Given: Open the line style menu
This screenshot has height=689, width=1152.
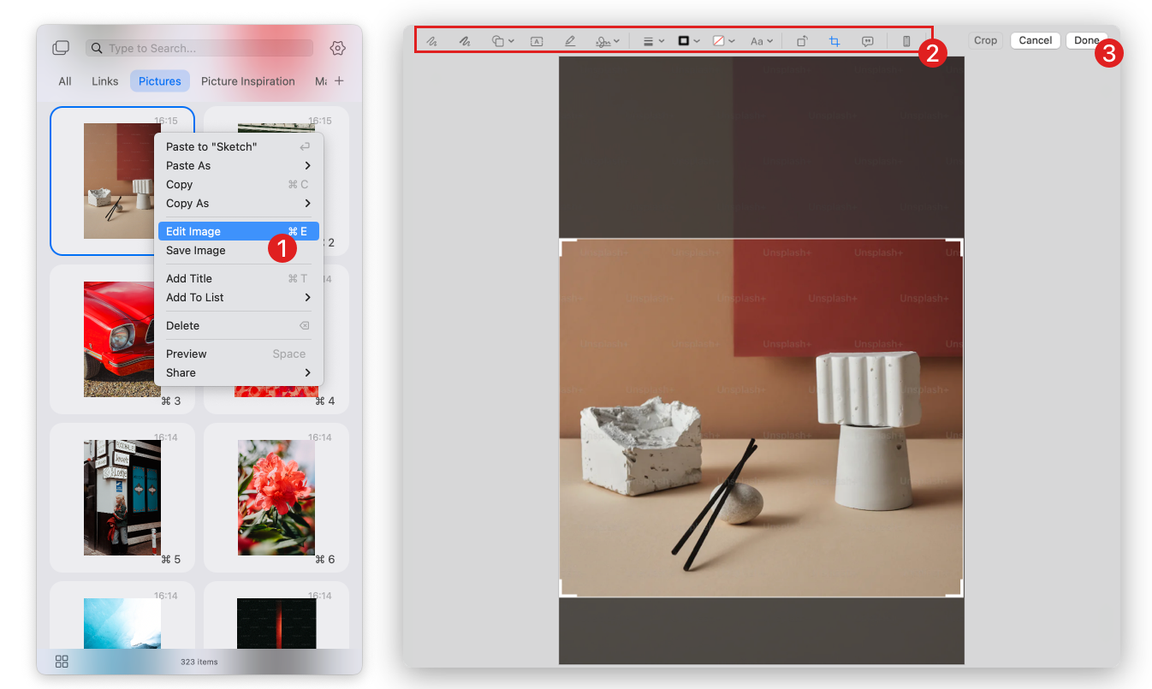Looking at the screenshot, I should point(654,40).
